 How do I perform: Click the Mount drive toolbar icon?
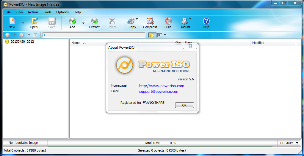coord(184,21)
